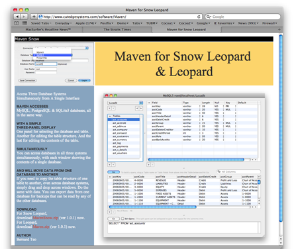294x249 pixels.
Task: Download Maven.zip link for Leopard
Action: coord(41,226)
